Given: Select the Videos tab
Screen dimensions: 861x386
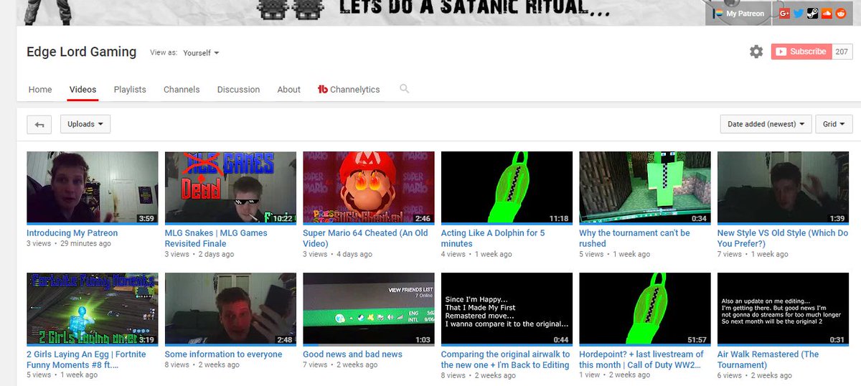Looking at the screenshot, I should pos(83,90).
